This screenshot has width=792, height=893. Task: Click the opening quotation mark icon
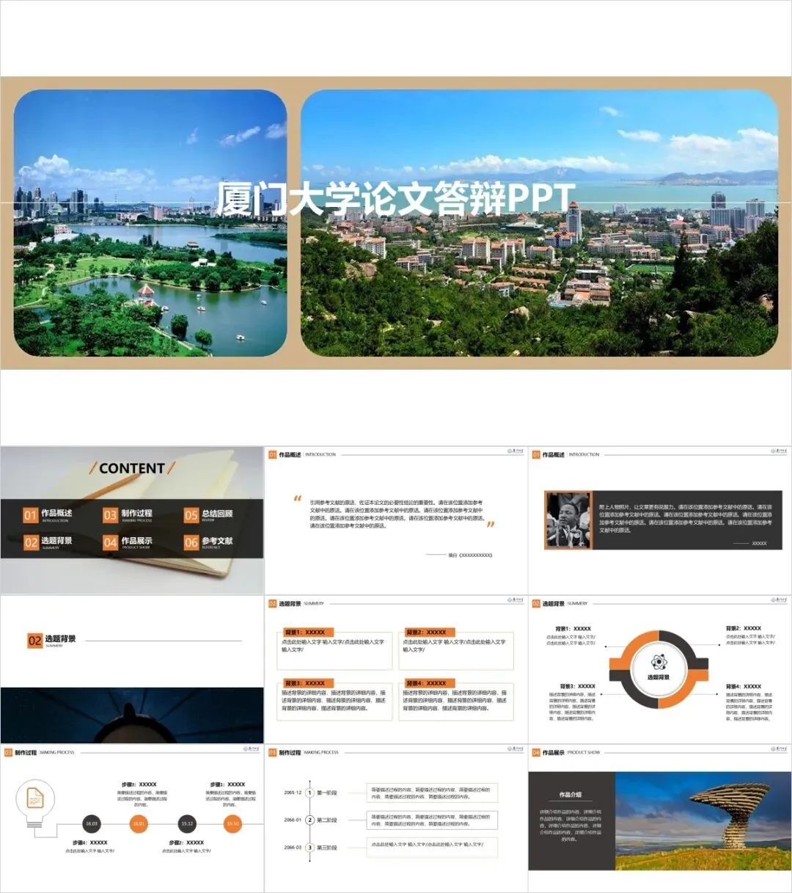[298, 498]
